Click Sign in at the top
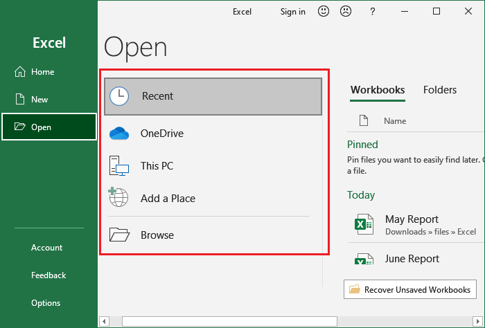 tap(292, 12)
